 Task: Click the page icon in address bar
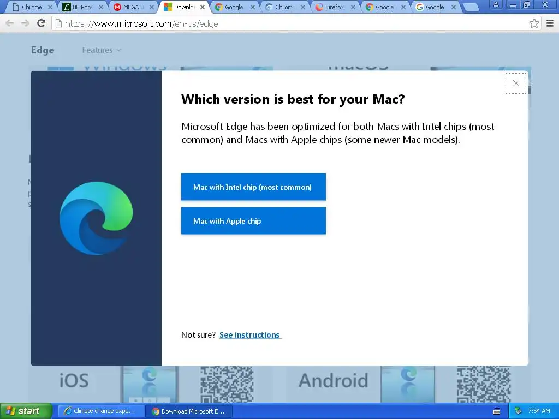coord(58,23)
